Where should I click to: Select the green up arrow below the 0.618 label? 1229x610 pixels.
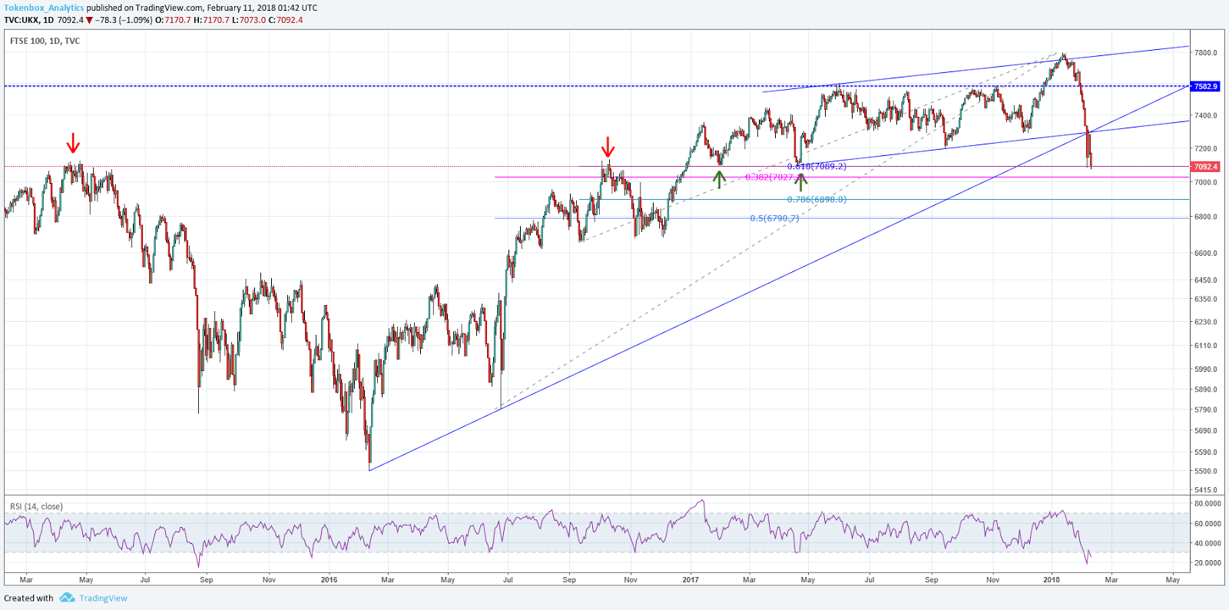pos(801,182)
